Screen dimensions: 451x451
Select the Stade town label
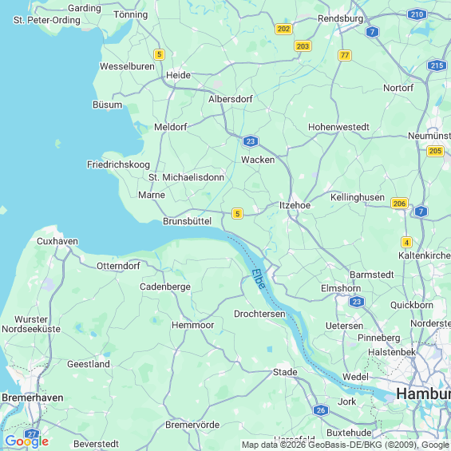pos(285,372)
